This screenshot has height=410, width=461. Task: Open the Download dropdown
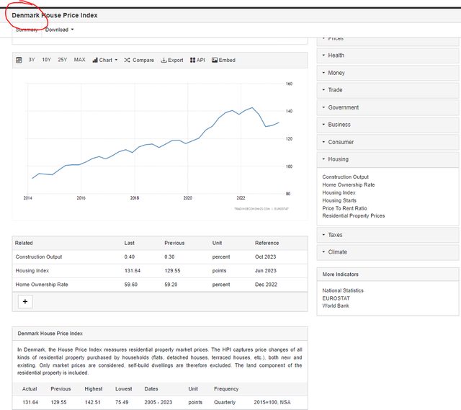click(x=59, y=30)
